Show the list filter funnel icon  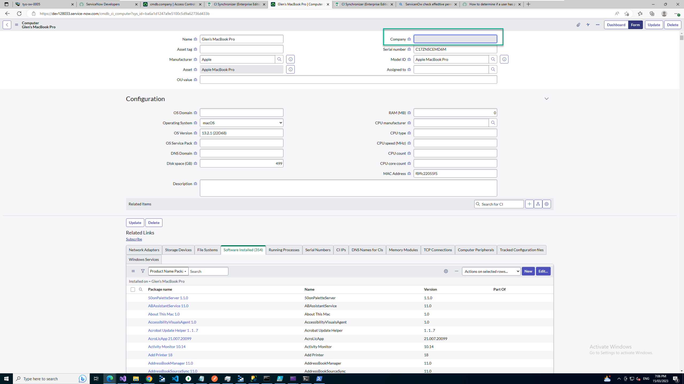click(143, 271)
